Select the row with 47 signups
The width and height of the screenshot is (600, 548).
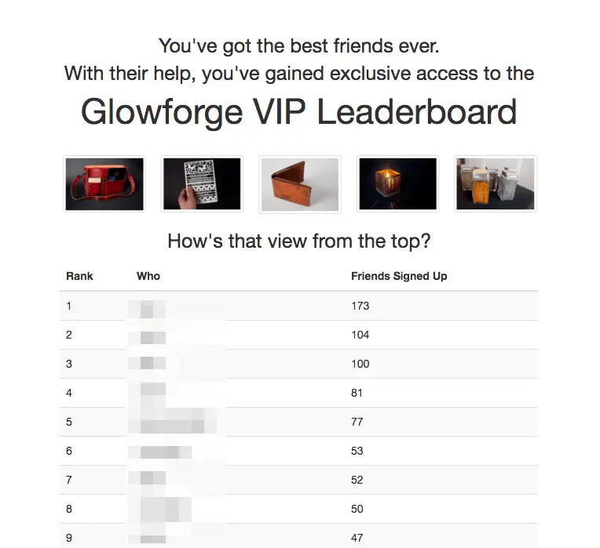[298, 538]
